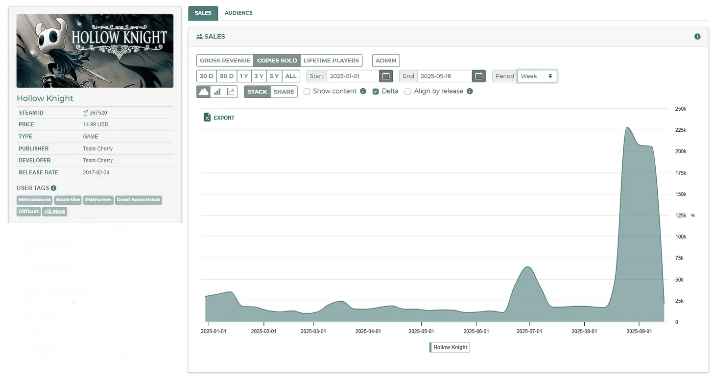The image size is (713, 383).
Task: Click the Great Soundtrack tag
Action: (x=139, y=200)
